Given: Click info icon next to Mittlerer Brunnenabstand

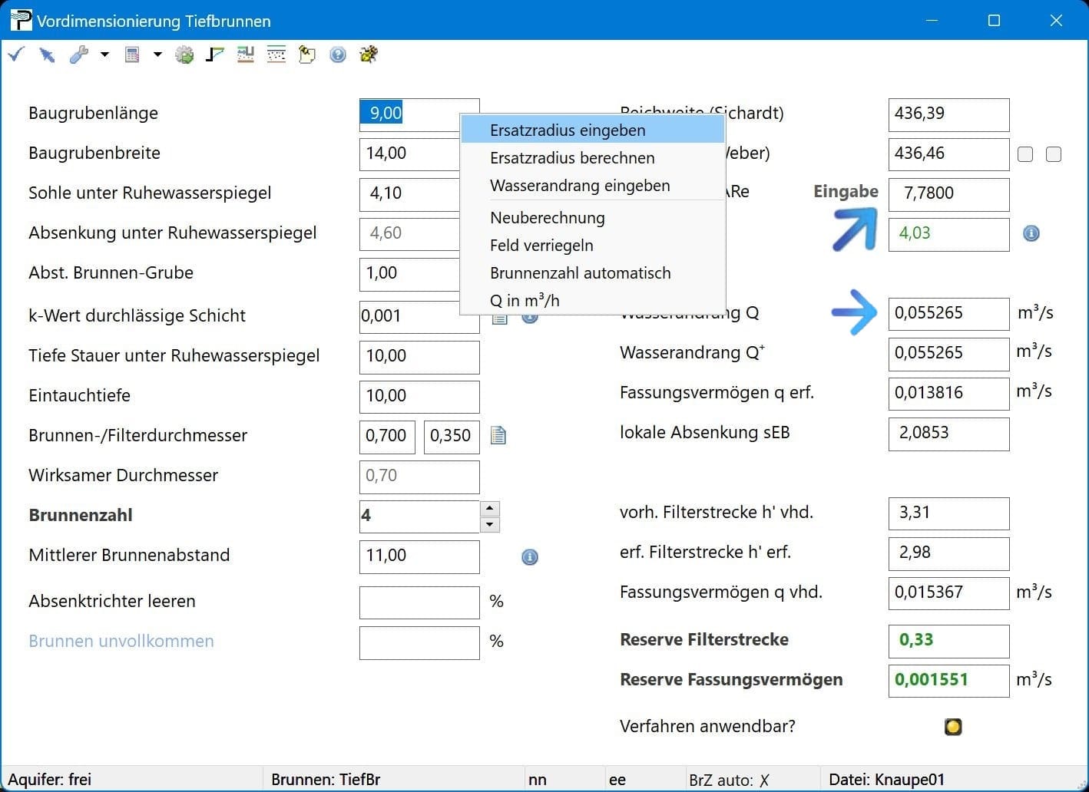Looking at the screenshot, I should [x=530, y=557].
